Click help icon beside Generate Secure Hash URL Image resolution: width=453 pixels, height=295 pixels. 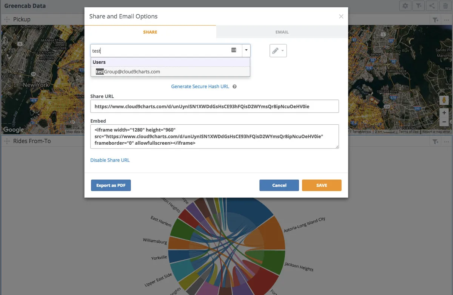tap(234, 87)
